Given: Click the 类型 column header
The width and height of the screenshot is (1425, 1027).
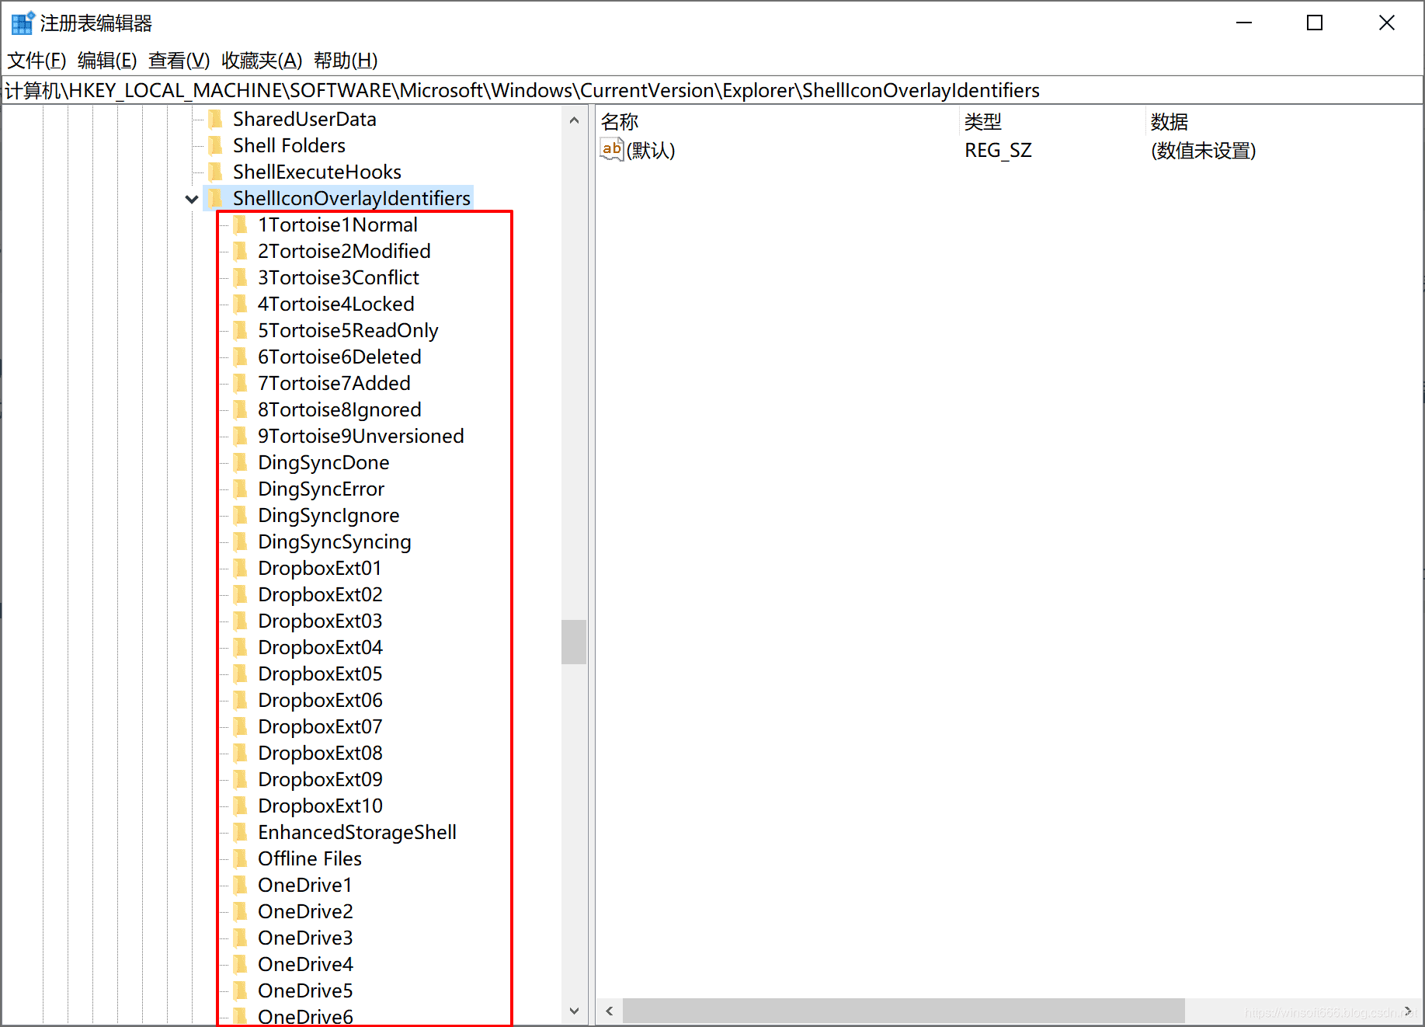Looking at the screenshot, I should point(982,122).
